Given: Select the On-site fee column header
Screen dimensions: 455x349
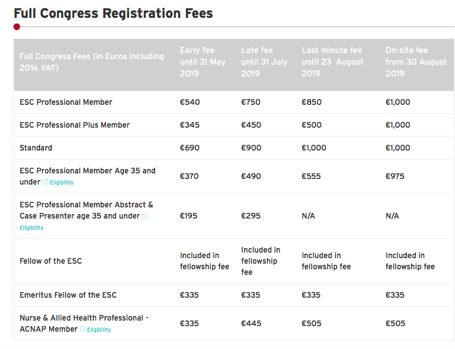Looking at the screenshot, I should pyautogui.click(x=416, y=62).
